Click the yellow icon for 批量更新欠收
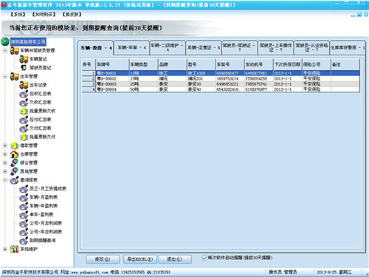This screenshot has height=277, width=369. tap(24, 111)
